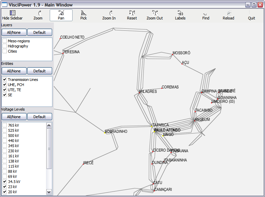Uncheck the 34.5 kV voltage level
This screenshot has width=265, height=197.
click(5, 181)
